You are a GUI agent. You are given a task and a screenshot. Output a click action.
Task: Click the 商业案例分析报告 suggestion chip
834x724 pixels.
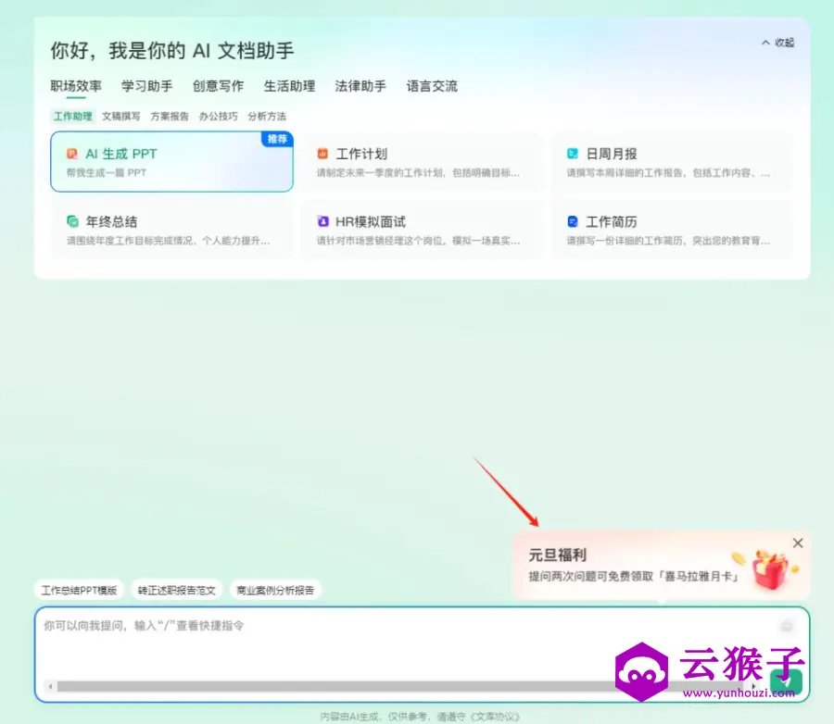pyautogui.click(x=275, y=590)
